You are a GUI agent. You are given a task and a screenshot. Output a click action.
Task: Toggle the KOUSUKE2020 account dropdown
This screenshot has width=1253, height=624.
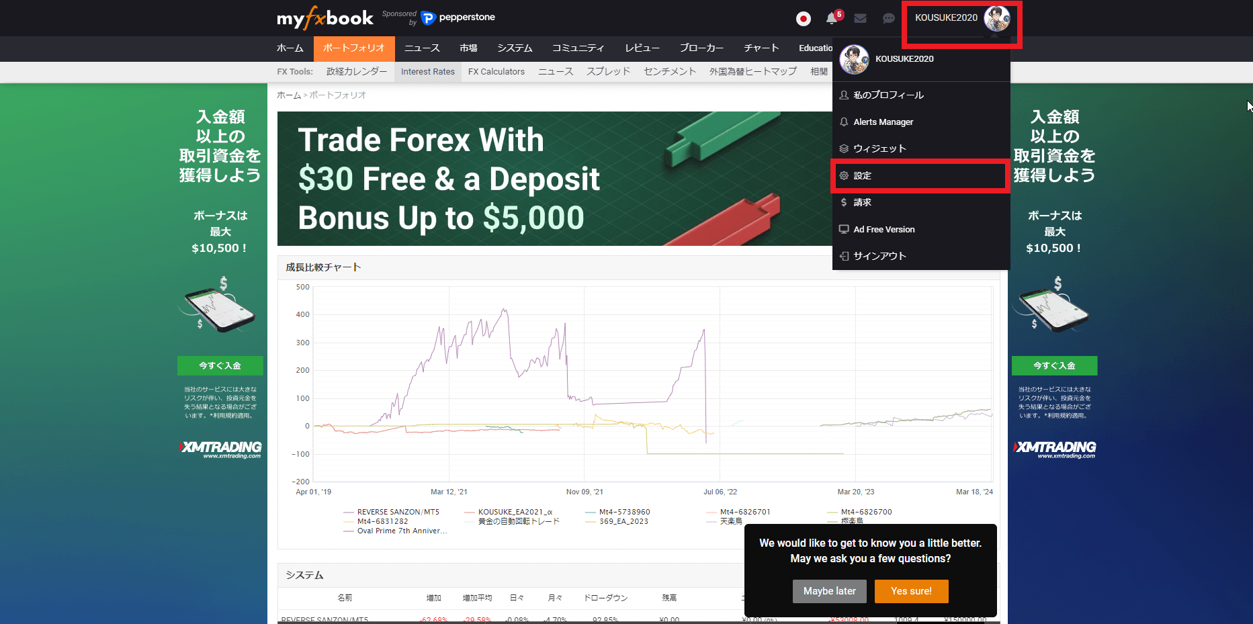[946, 18]
